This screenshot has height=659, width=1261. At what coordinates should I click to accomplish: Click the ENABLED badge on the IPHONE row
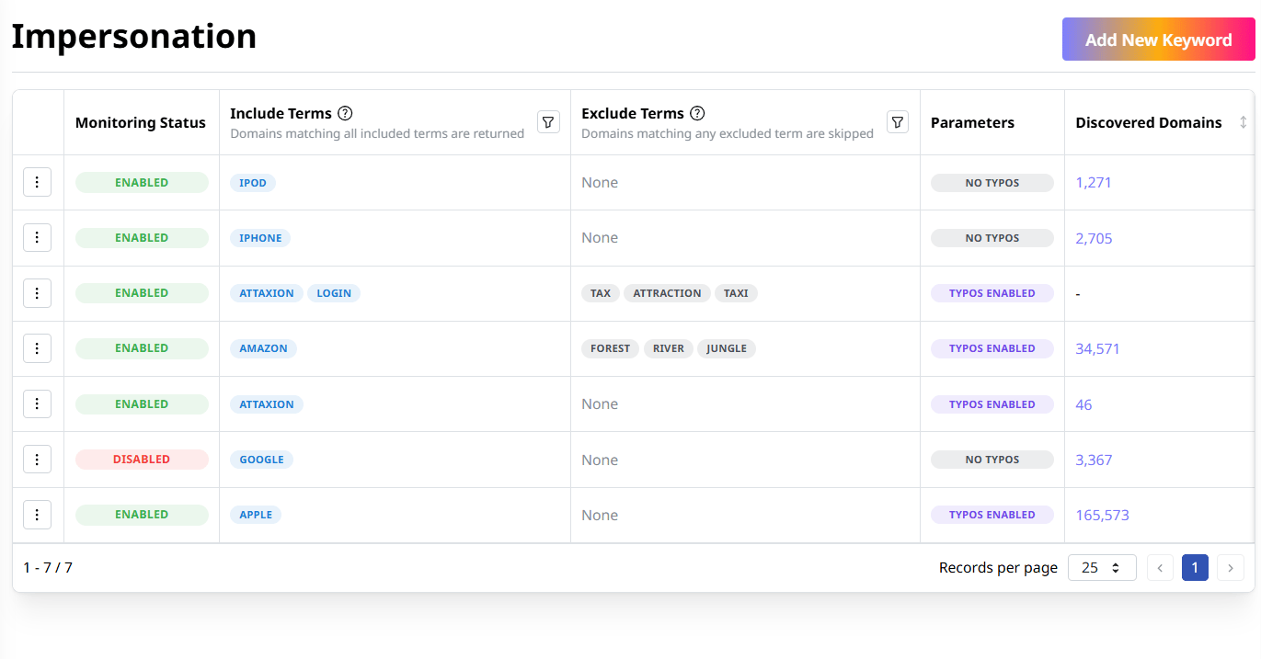pyautogui.click(x=142, y=237)
